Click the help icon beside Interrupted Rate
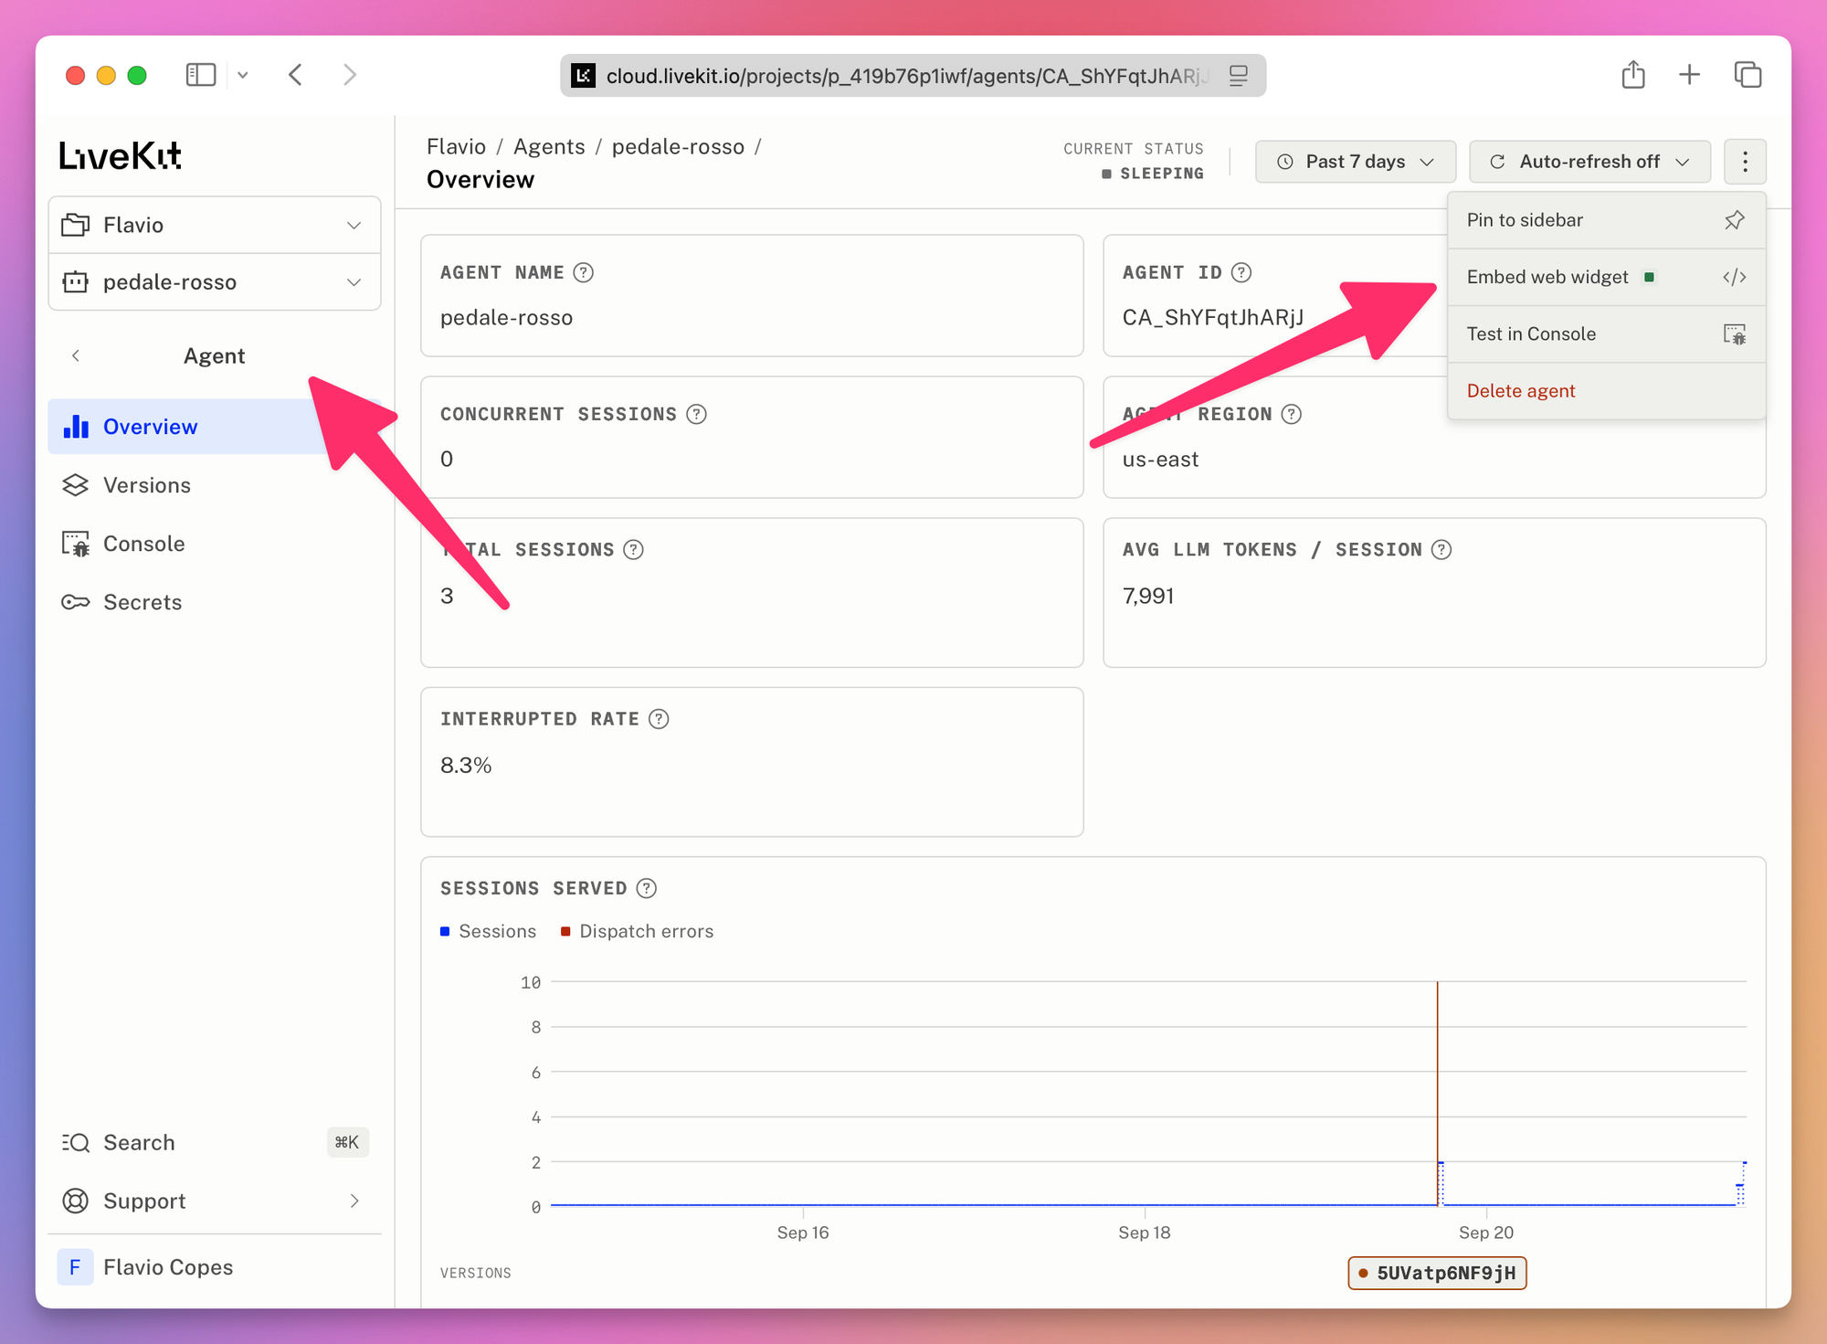Image resolution: width=1827 pixels, height=1344 pixels. [659, 719]
